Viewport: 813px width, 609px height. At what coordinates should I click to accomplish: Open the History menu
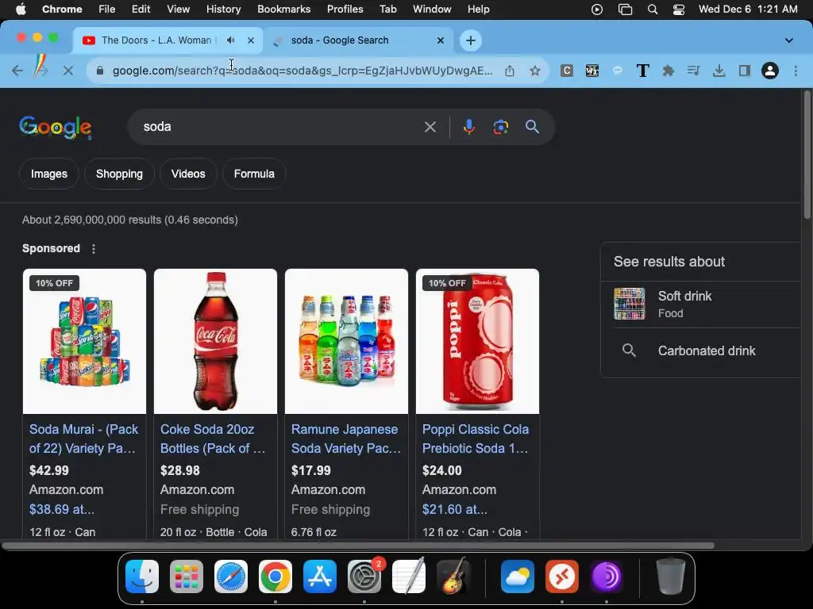(223, 10)
